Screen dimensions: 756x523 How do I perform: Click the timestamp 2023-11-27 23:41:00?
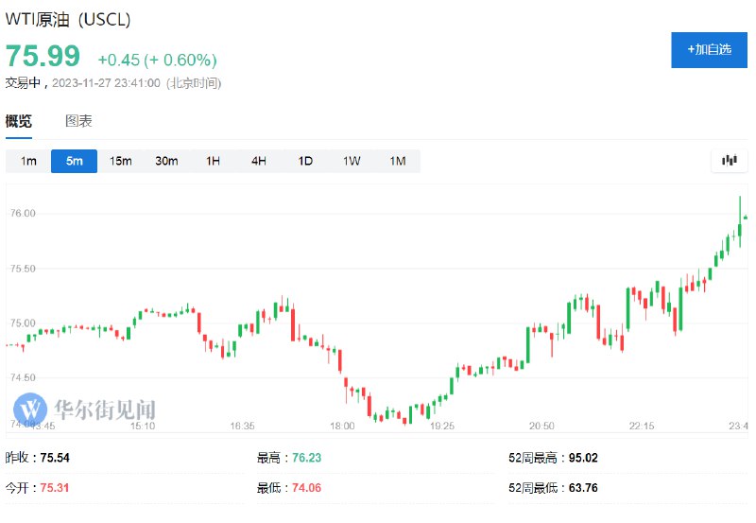click(x=106, y=83)
